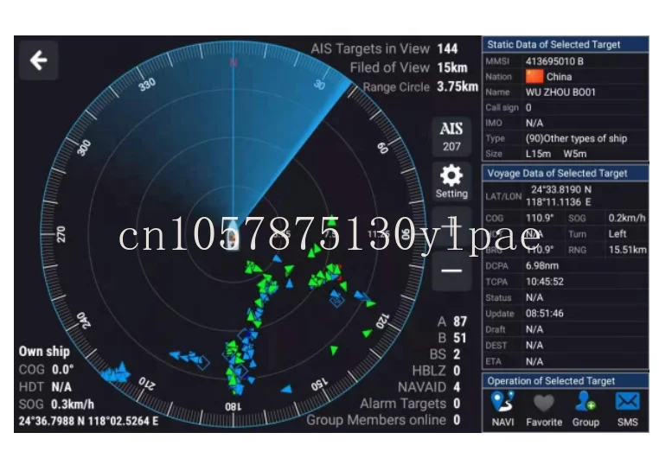Select SOG value 0.2km/h
The image size is (659, 471).
[x=627, y=218]
